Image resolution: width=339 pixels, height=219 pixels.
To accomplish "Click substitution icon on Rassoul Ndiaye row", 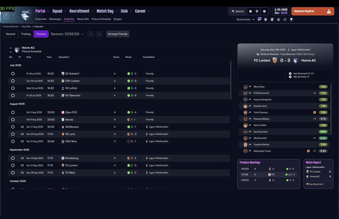I will (315, 119).
